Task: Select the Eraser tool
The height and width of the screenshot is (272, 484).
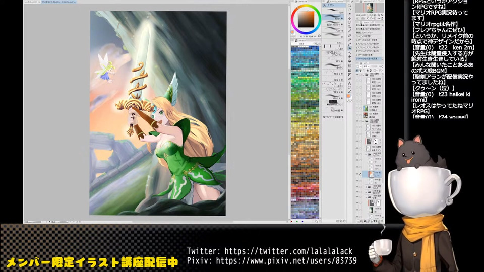Action: (x=350, y=57)
